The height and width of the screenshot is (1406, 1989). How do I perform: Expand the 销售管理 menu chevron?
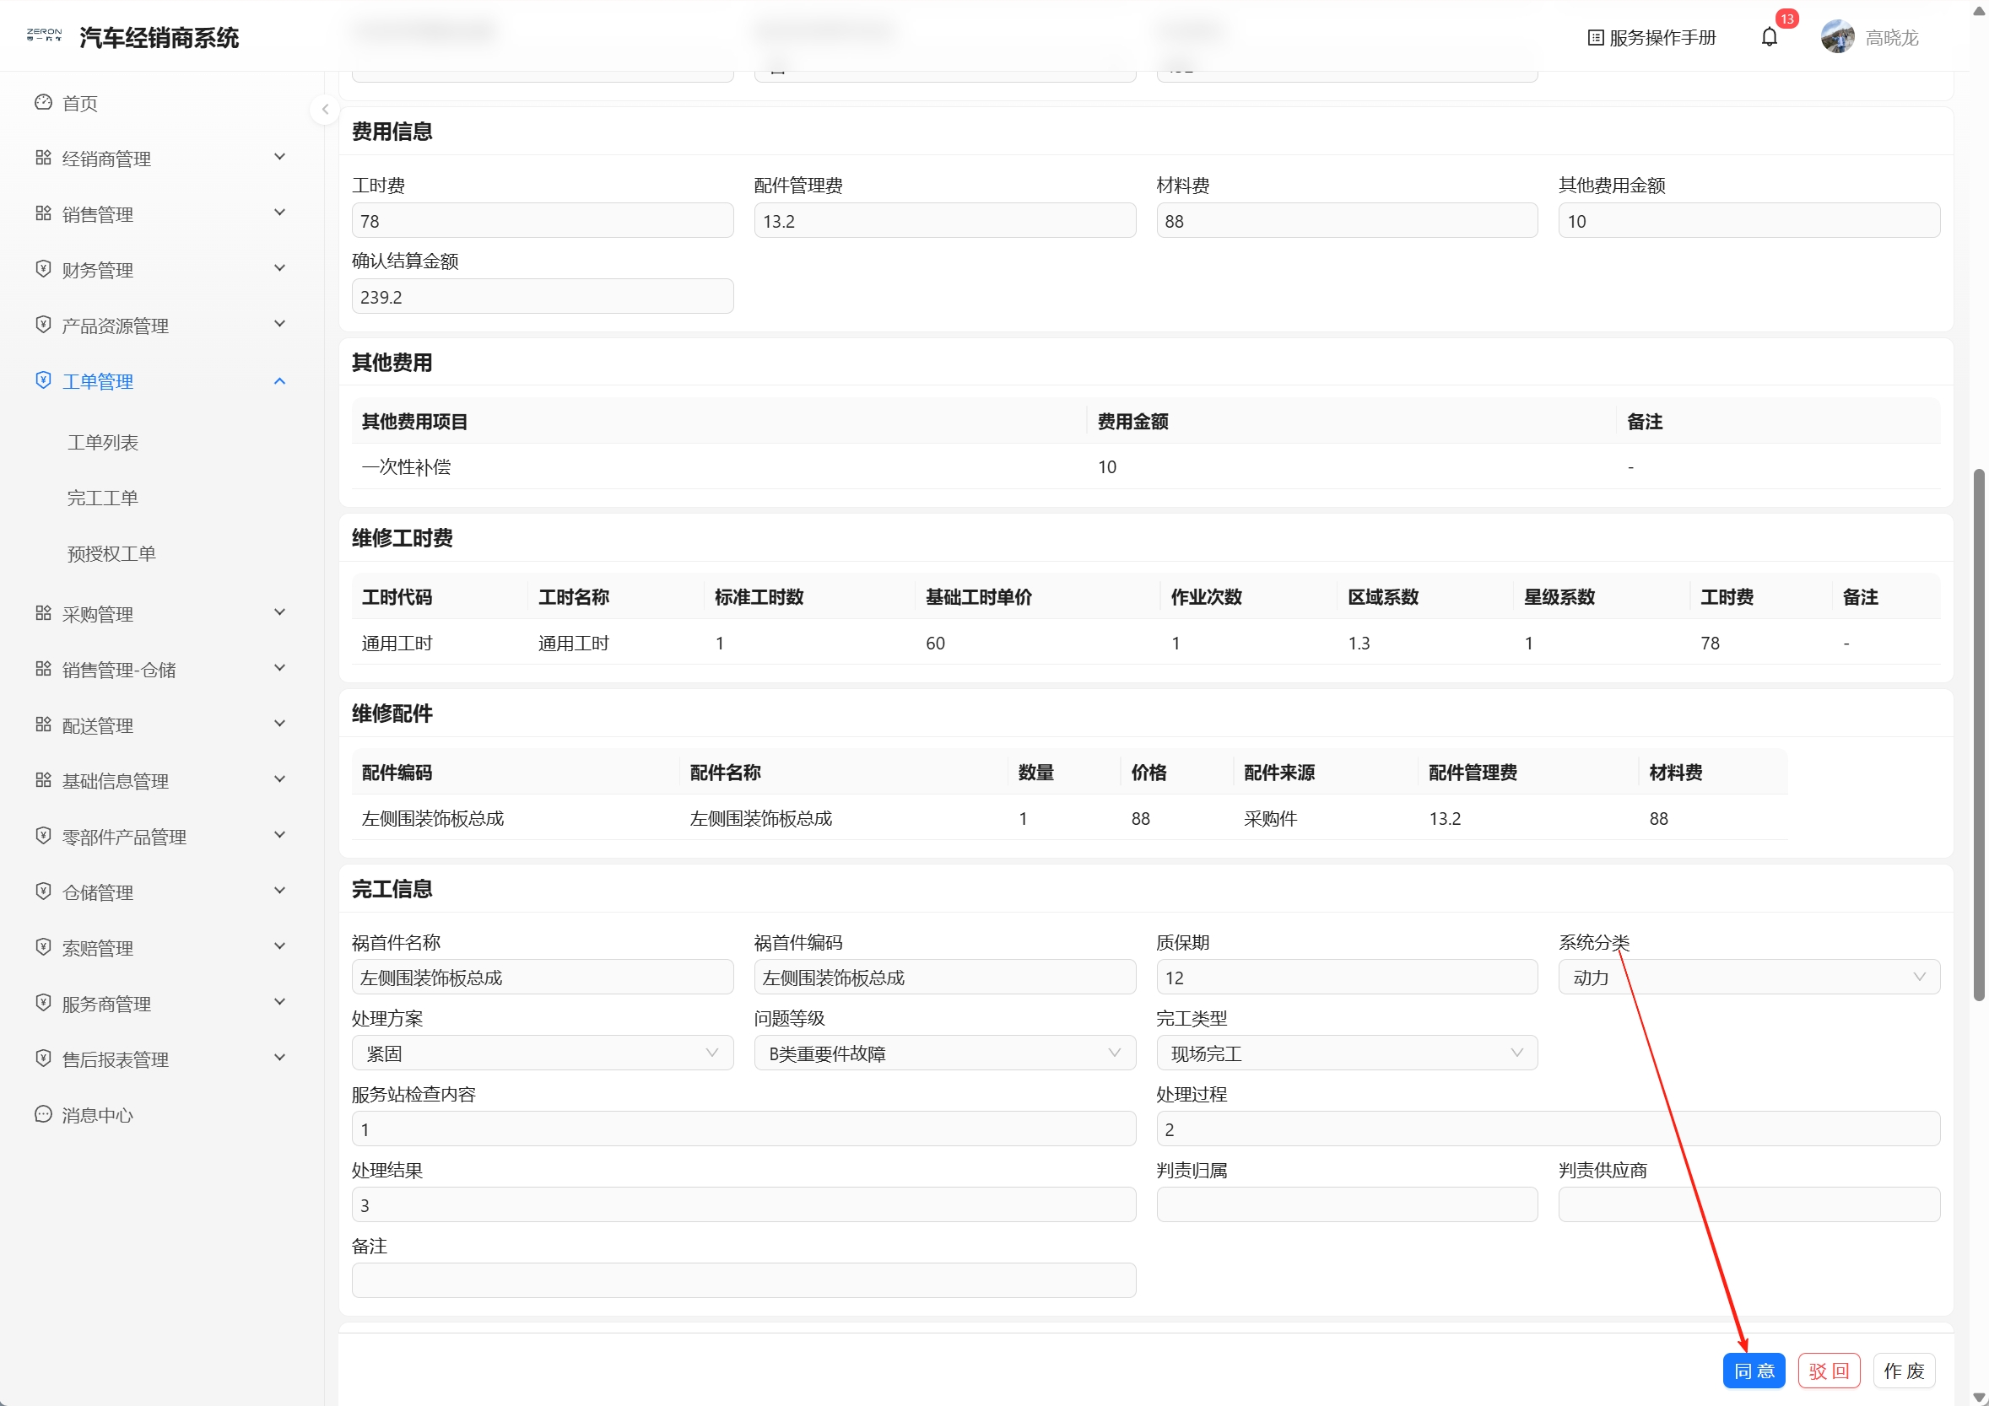pyautogui.click(x=280, y=212)
